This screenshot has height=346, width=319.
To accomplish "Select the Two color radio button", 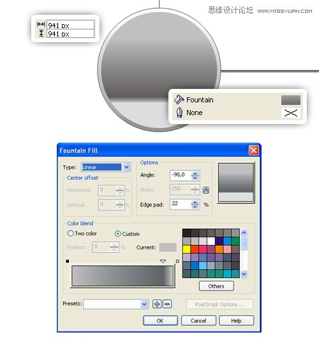I will 70,233.
